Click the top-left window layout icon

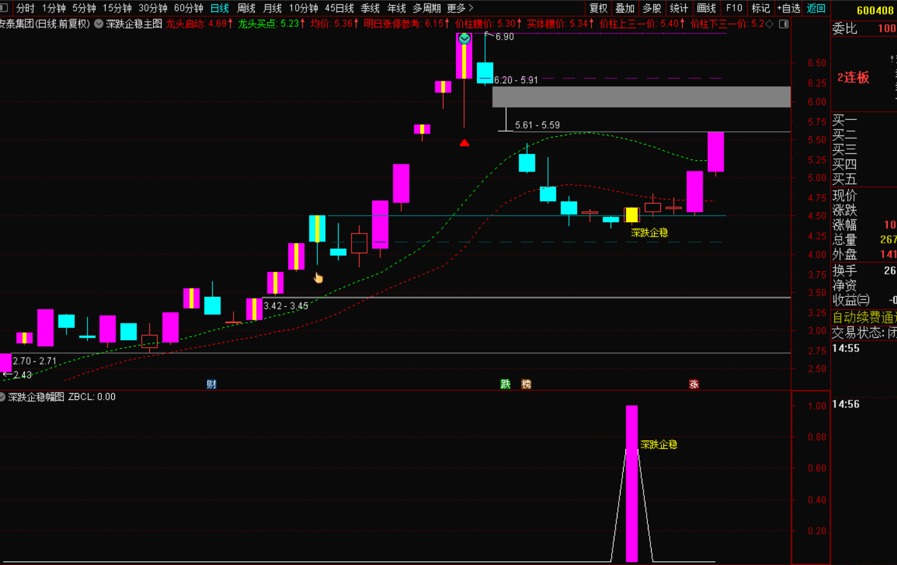coord(4,8)
